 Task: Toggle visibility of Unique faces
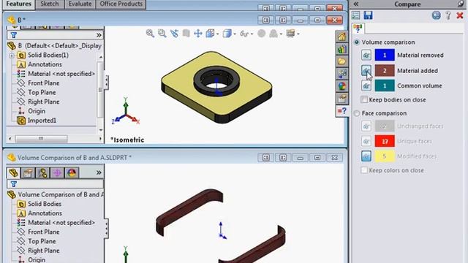366,141
